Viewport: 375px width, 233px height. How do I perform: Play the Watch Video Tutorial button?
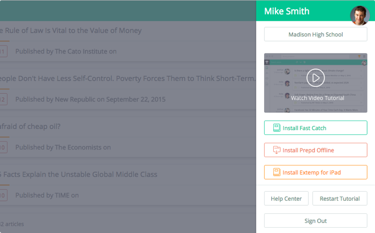pyautogui.click(x=316, y=78)
